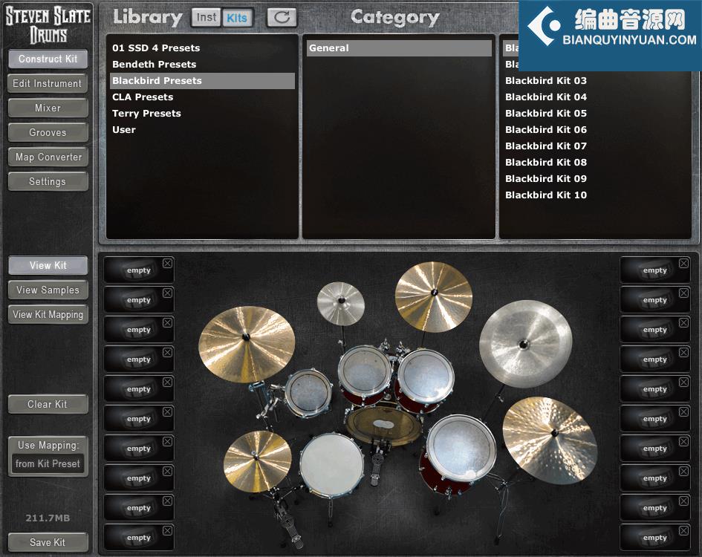Screen dimensions: 702x557
Task: Select the User library entry
Action: click(202, 130)
